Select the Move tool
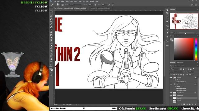199x111 pixels. pos(51,11)
